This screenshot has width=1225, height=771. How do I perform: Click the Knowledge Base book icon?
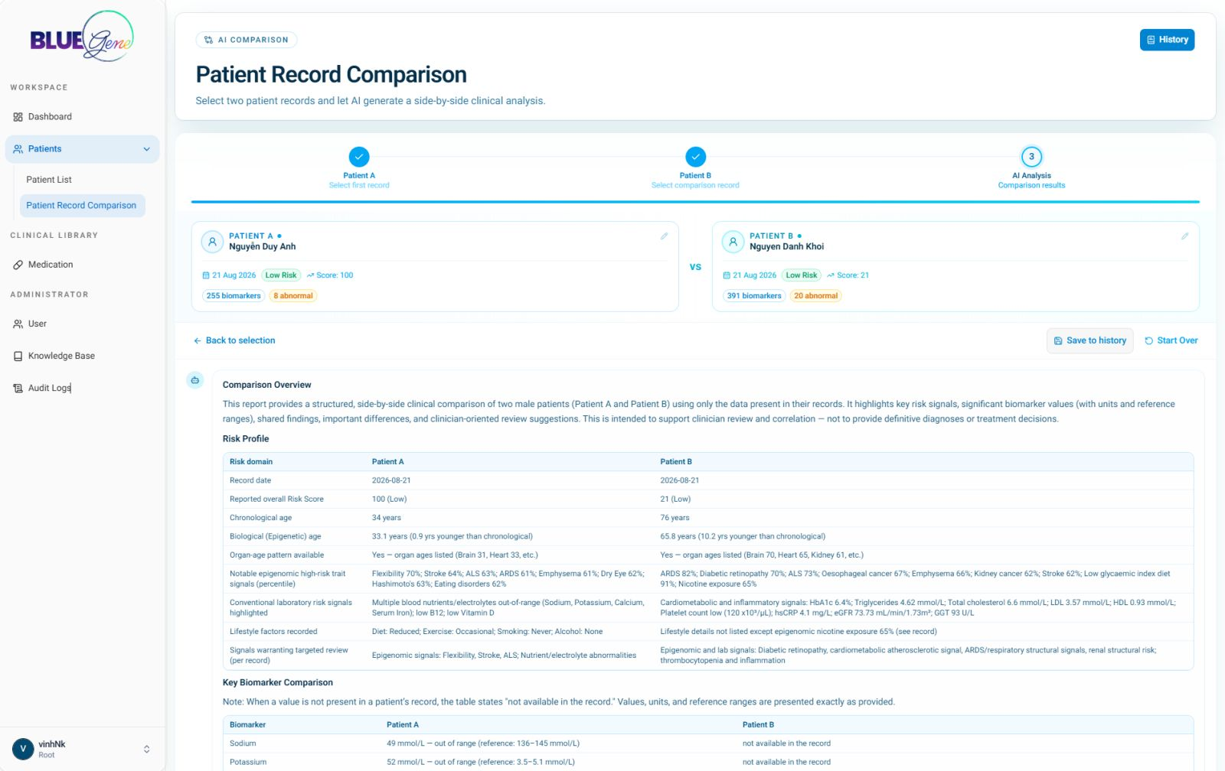tap(18, 356)
